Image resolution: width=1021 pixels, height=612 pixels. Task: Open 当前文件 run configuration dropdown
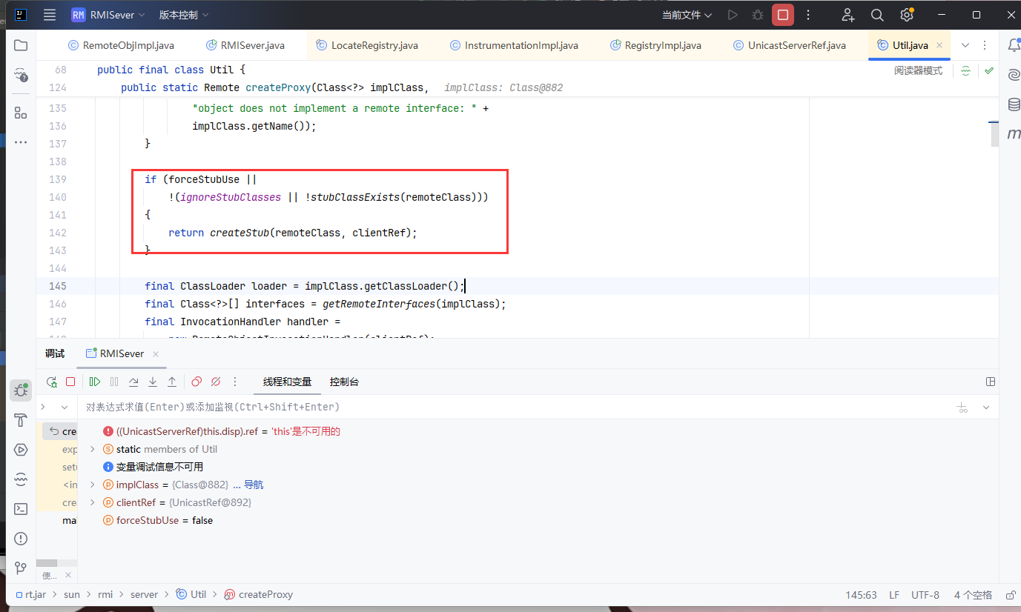687,15
